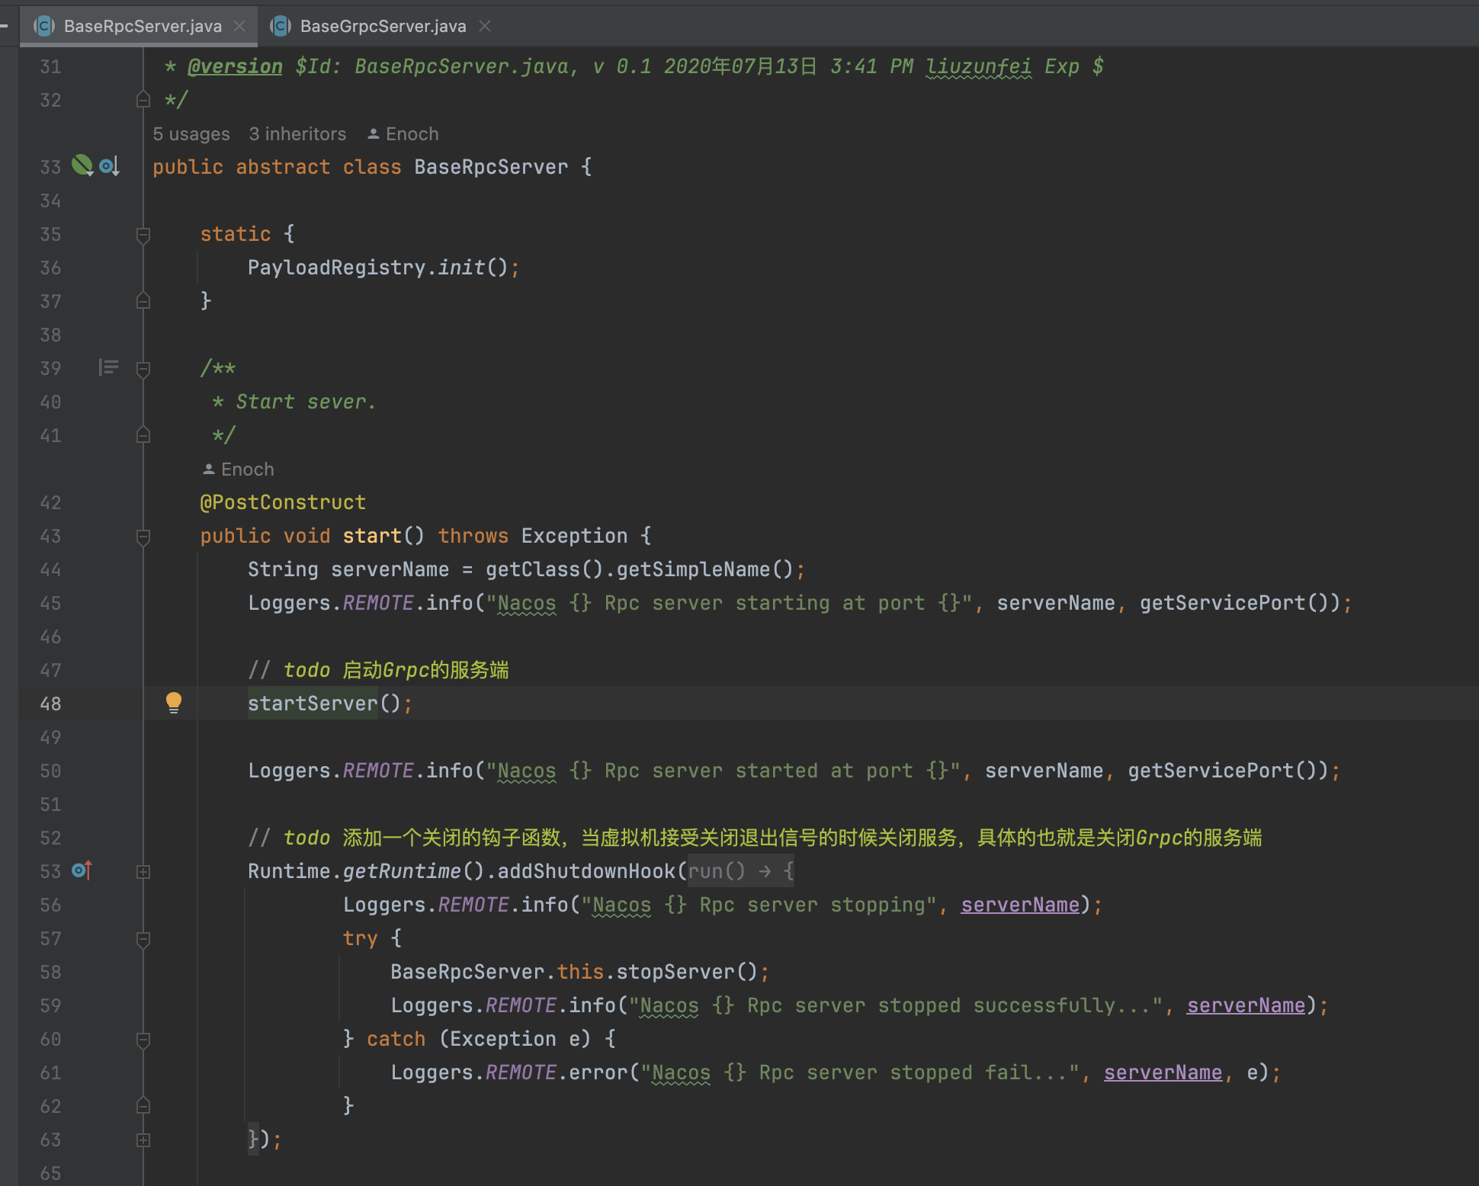Click the PayloadRegistry.init() call
The image size is (1479, 1186).
coord(377,268)
